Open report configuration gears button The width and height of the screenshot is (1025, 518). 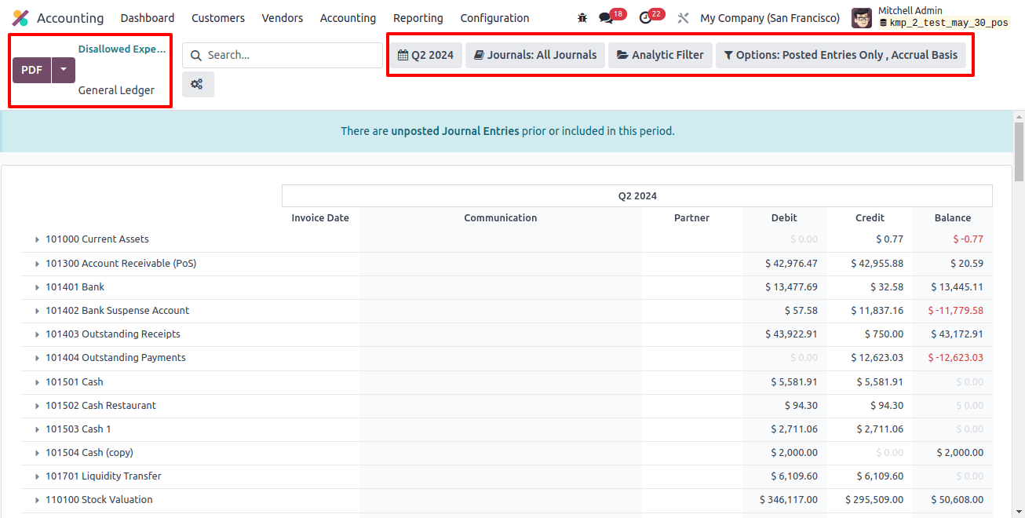click(x=198, y=85)
